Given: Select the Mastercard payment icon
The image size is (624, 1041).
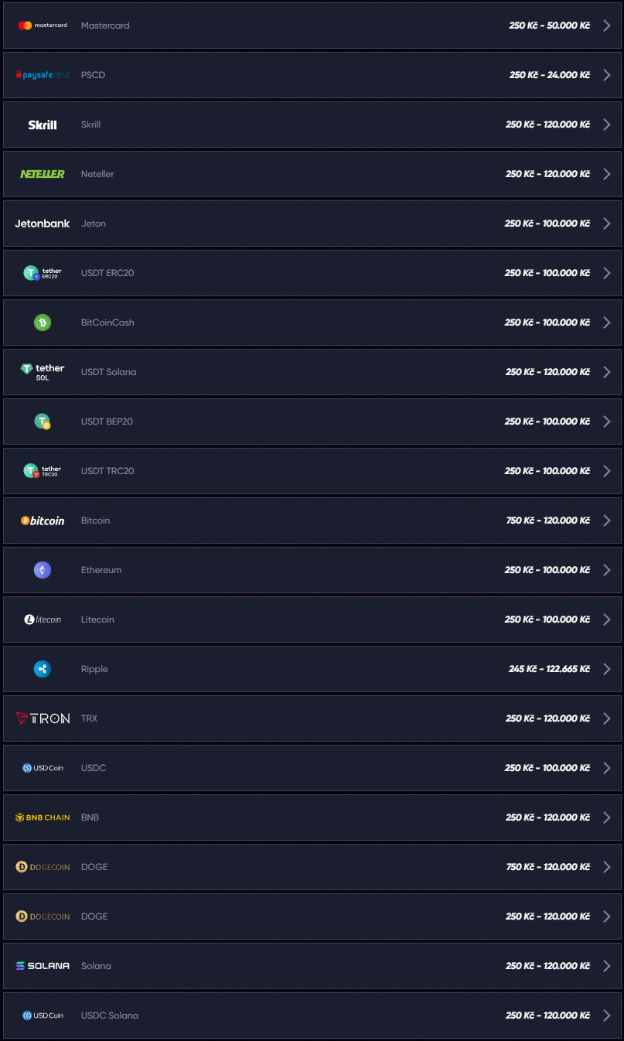Looking at the screenshot, I should (42, 25).
